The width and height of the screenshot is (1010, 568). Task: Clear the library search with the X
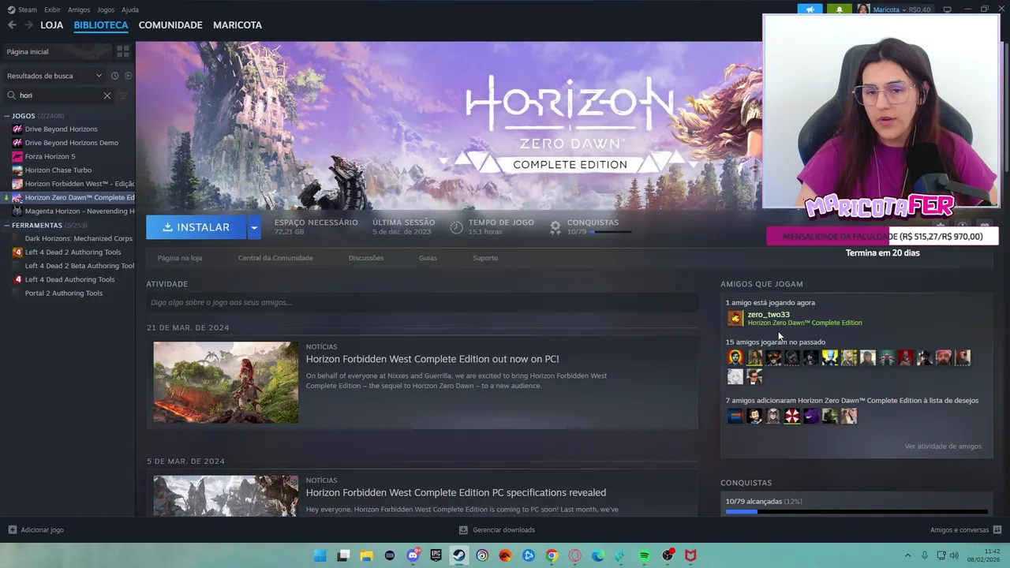click(107, 95)
